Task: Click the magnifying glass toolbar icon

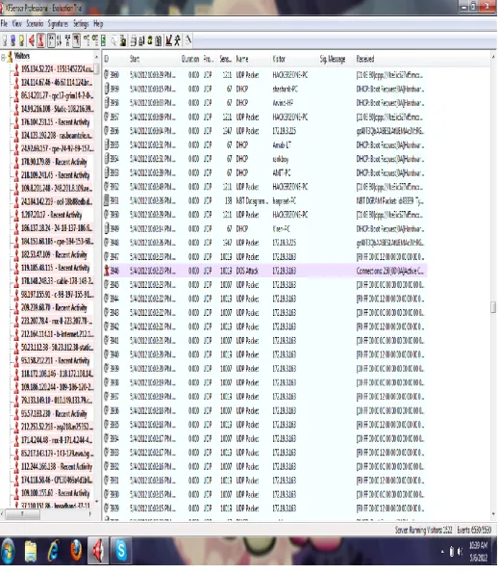Action: coord(113,40)
